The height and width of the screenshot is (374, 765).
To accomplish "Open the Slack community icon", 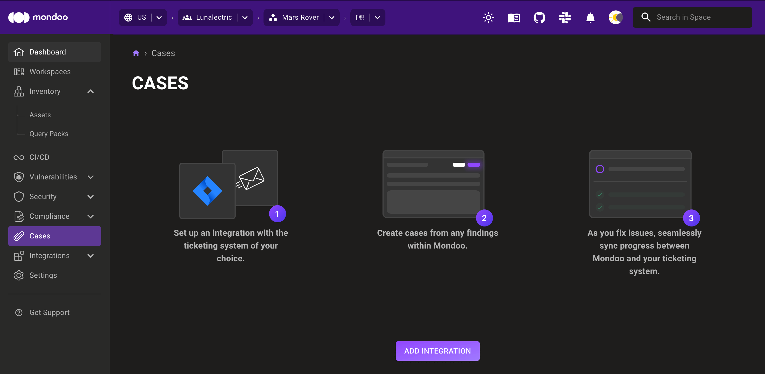I will coord(565,18).
